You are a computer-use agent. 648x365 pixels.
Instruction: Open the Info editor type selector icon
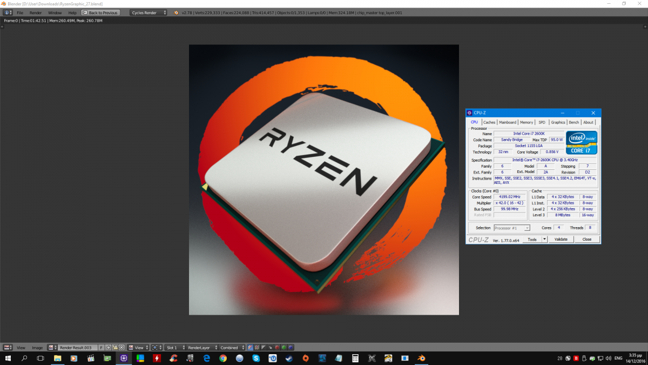(8, 12)
